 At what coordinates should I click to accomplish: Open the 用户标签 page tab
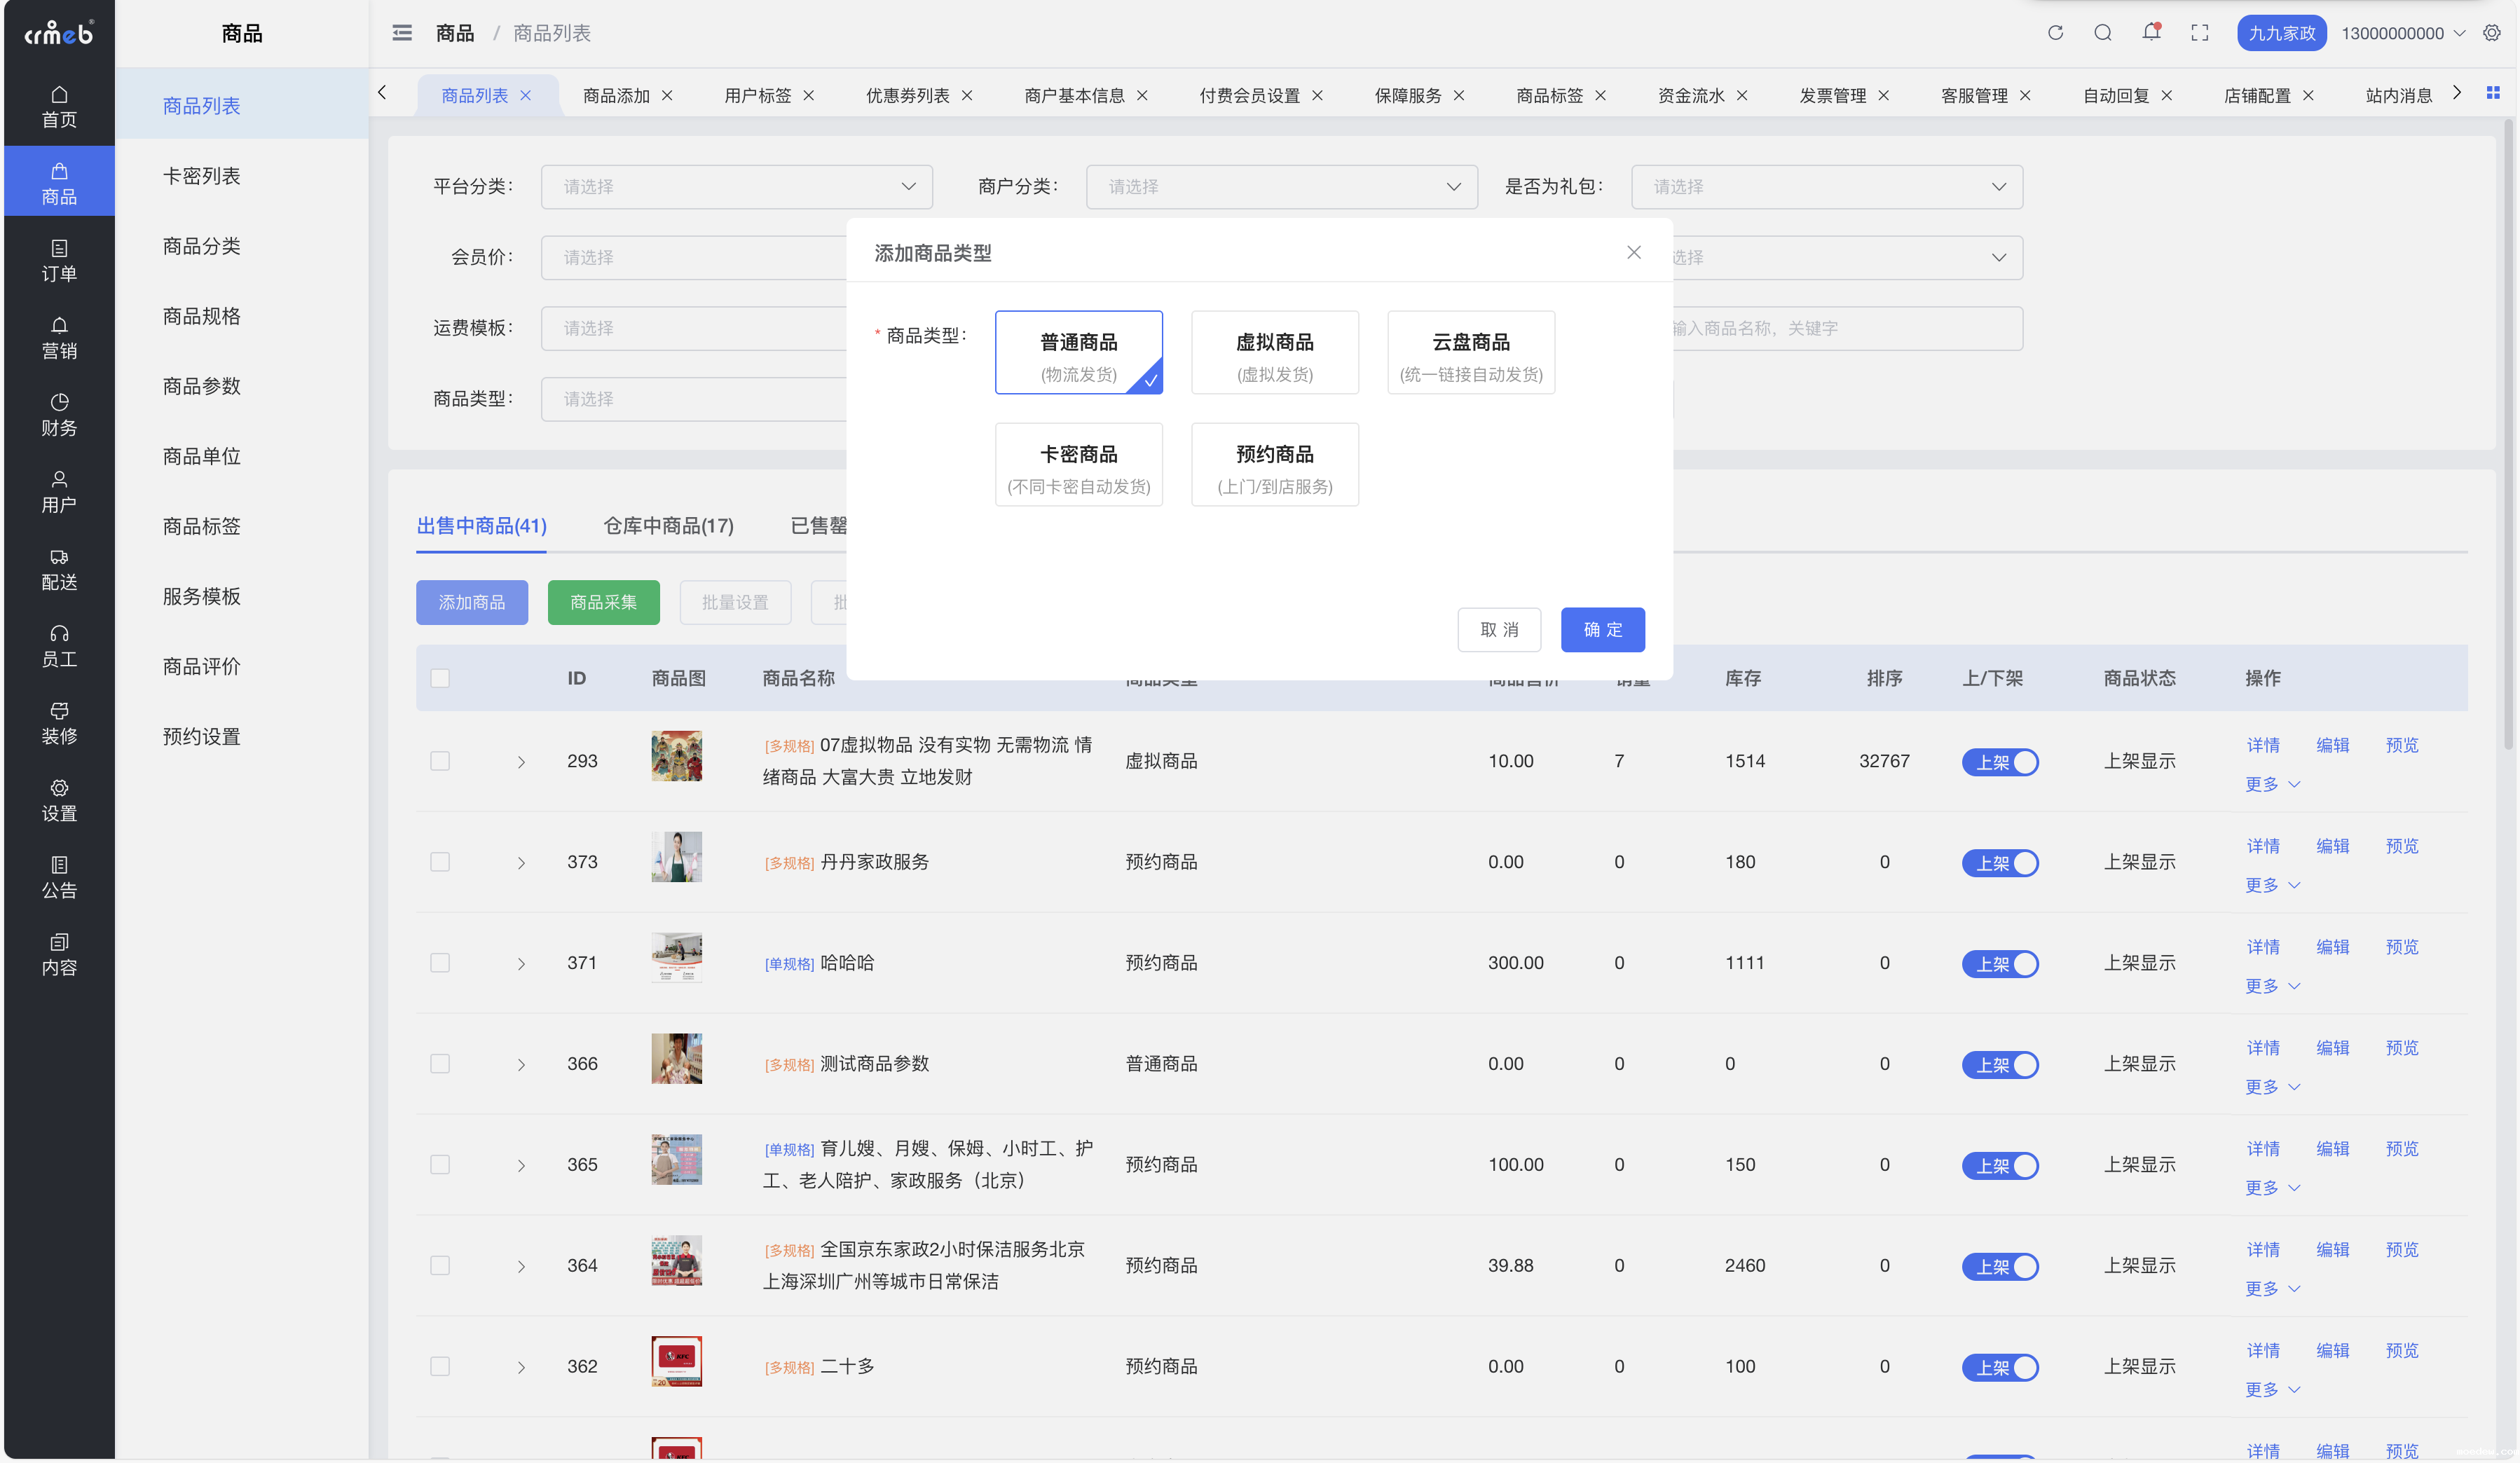pos(757,95)
